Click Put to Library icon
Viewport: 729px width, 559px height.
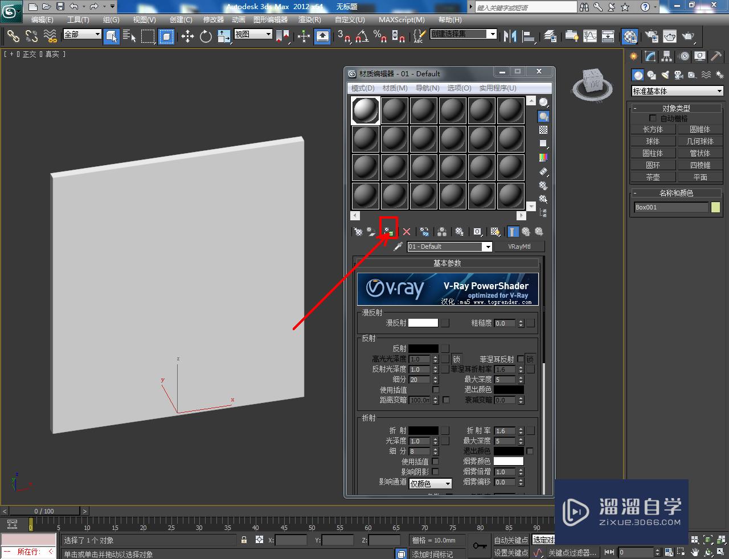pyautogui.click(x=459, y=232)
